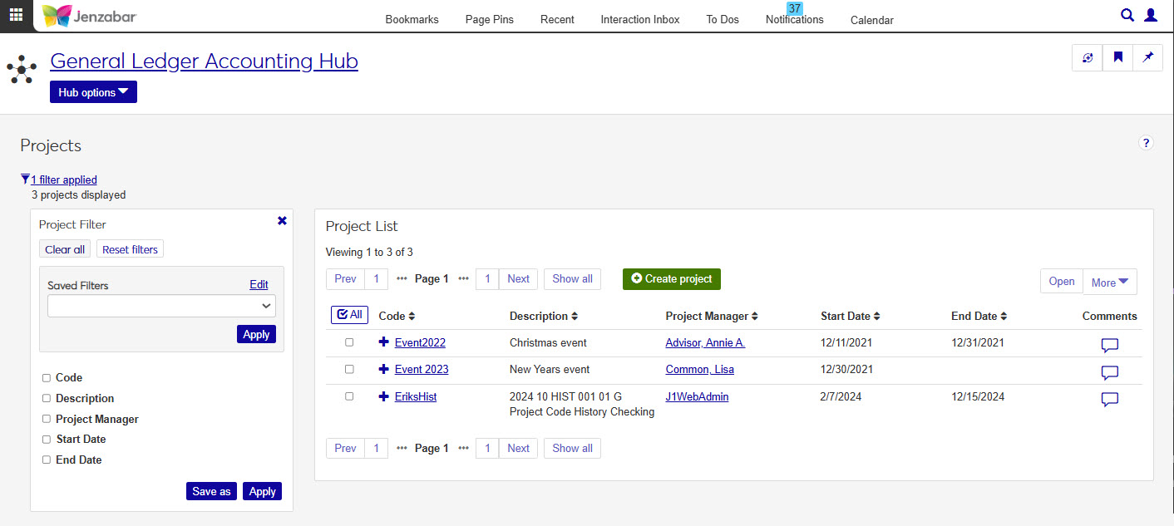Open the More actions dropdown
1174x526 pixels.
(1109, 282)
